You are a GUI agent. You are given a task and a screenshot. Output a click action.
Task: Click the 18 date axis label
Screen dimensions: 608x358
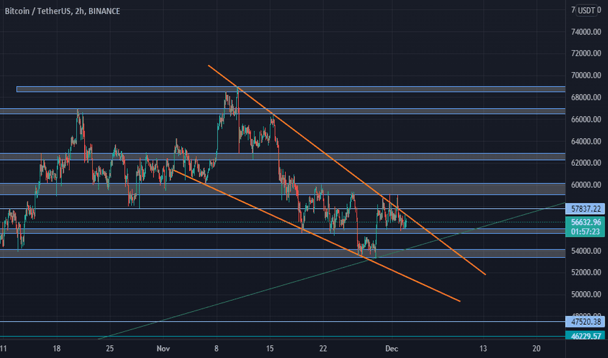(57, 349)
